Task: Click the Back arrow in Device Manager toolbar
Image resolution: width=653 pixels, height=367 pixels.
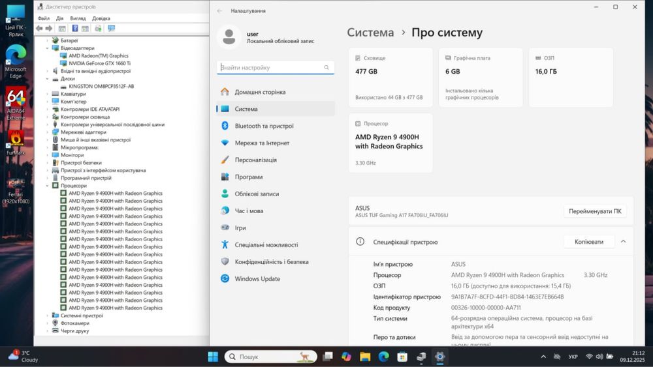Action: pos(39,28)
